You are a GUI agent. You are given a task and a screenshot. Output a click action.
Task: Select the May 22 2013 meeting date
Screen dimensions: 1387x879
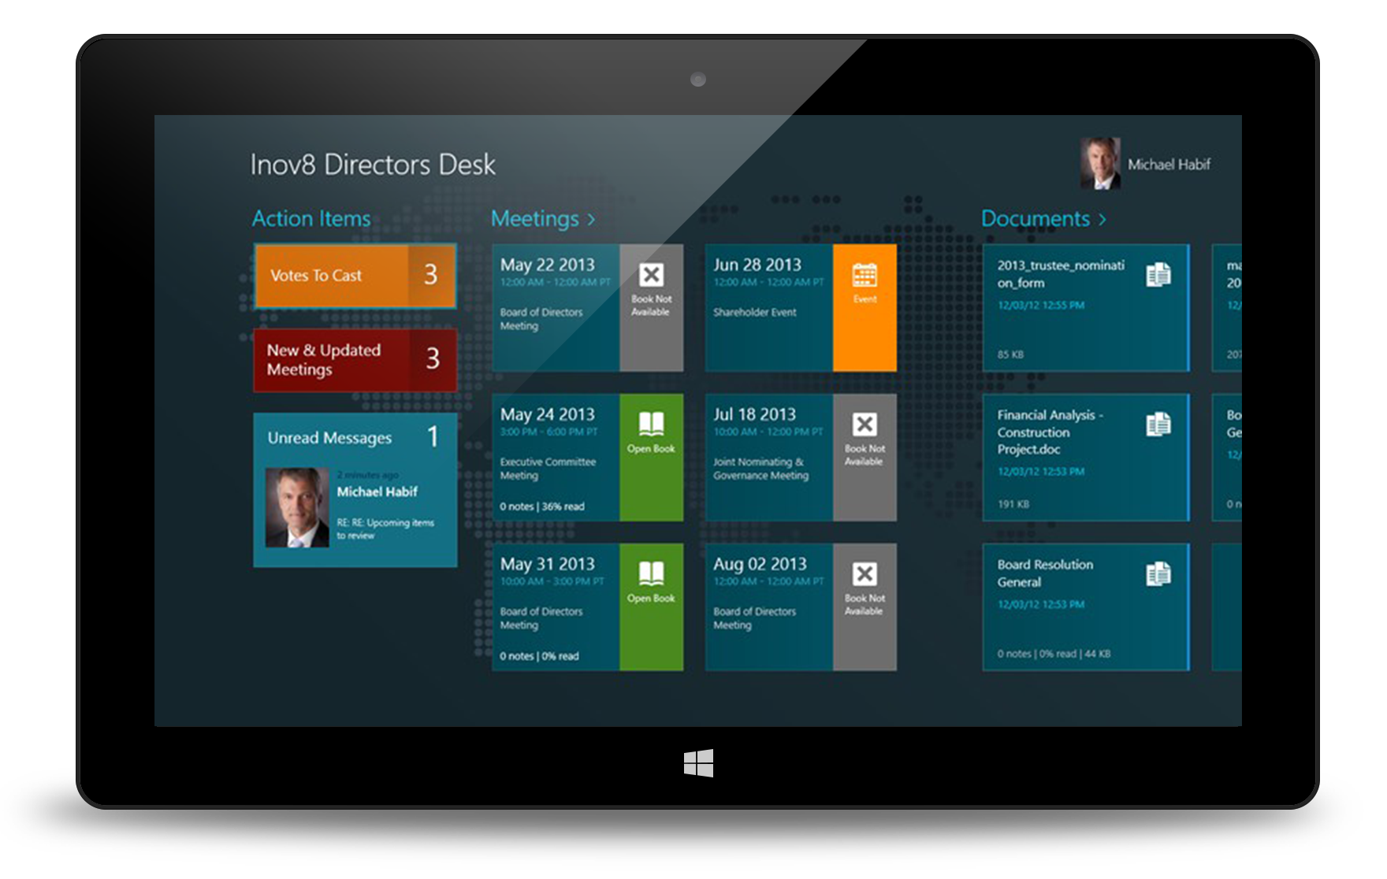[x=548, y=265]
